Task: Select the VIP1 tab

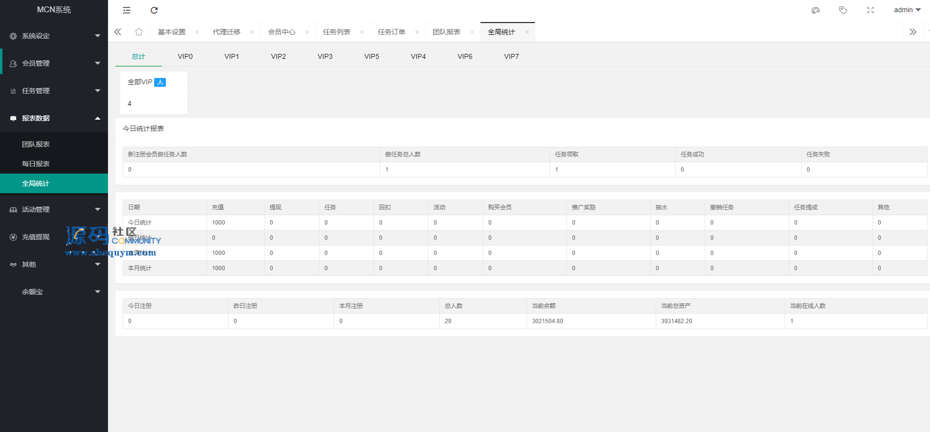Action: coord(232,56)
